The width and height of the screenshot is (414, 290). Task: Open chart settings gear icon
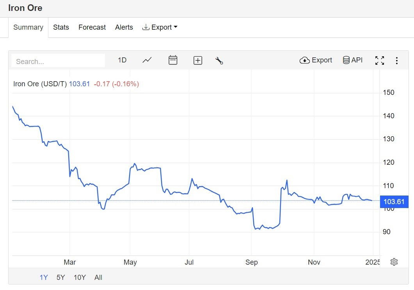pos(394,262)
